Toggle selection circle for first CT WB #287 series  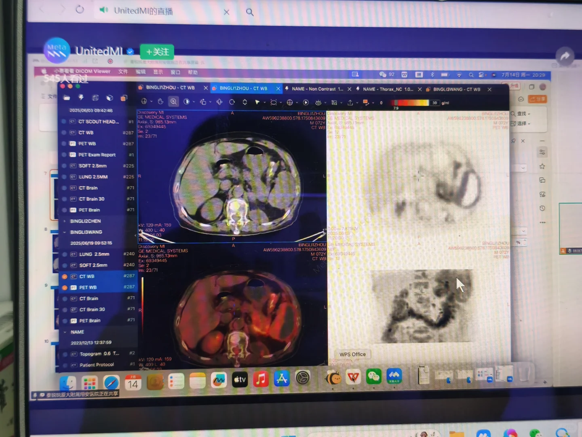click(64, 132)
